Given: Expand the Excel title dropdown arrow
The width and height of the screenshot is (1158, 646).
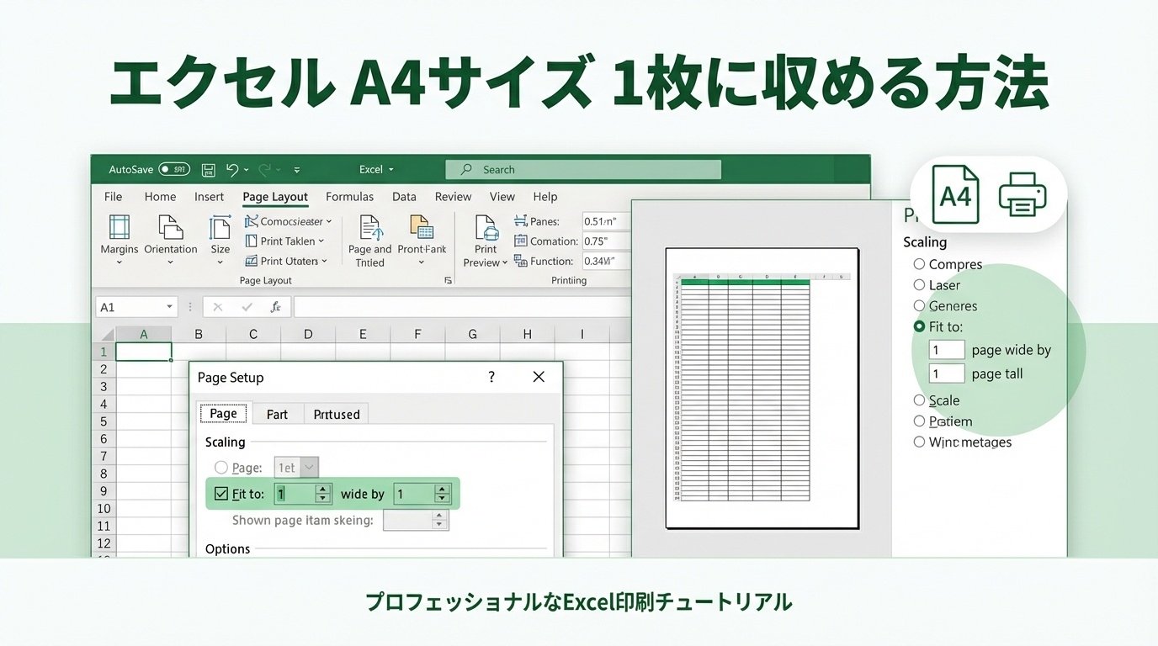Looking at the screenshot, I should (x=390, y=170).
